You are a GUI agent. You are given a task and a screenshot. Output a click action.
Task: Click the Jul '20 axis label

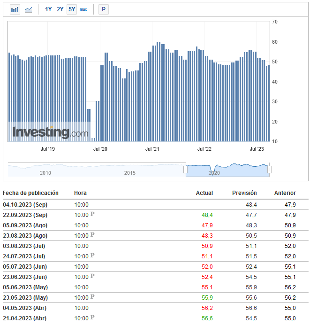tap(100, 149)
